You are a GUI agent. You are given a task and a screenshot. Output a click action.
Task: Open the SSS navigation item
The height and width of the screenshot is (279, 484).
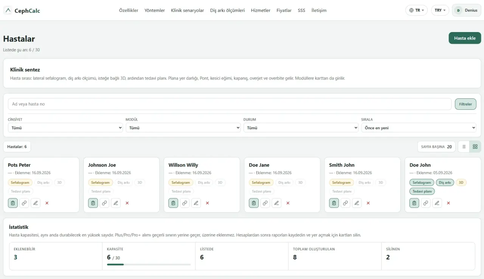(301, 11)
